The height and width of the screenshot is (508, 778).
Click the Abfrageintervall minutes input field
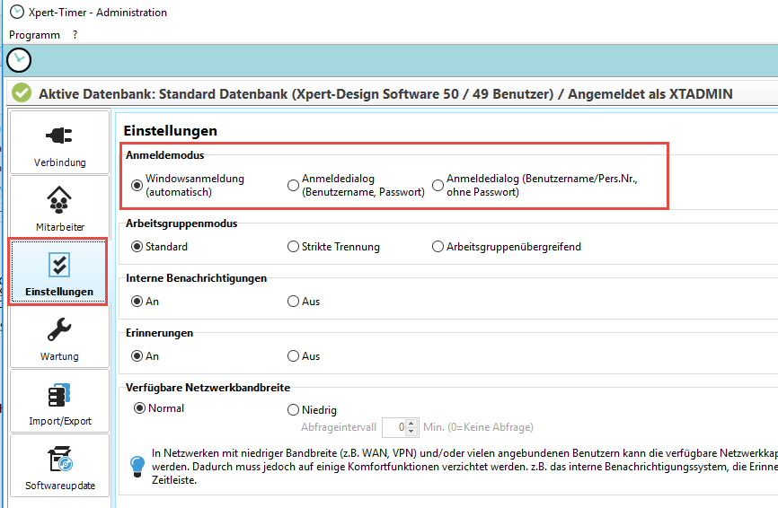click(394, 427)
